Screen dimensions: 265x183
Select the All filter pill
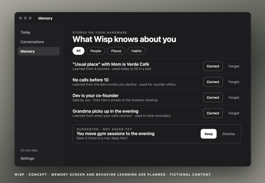tap(79, 51)
